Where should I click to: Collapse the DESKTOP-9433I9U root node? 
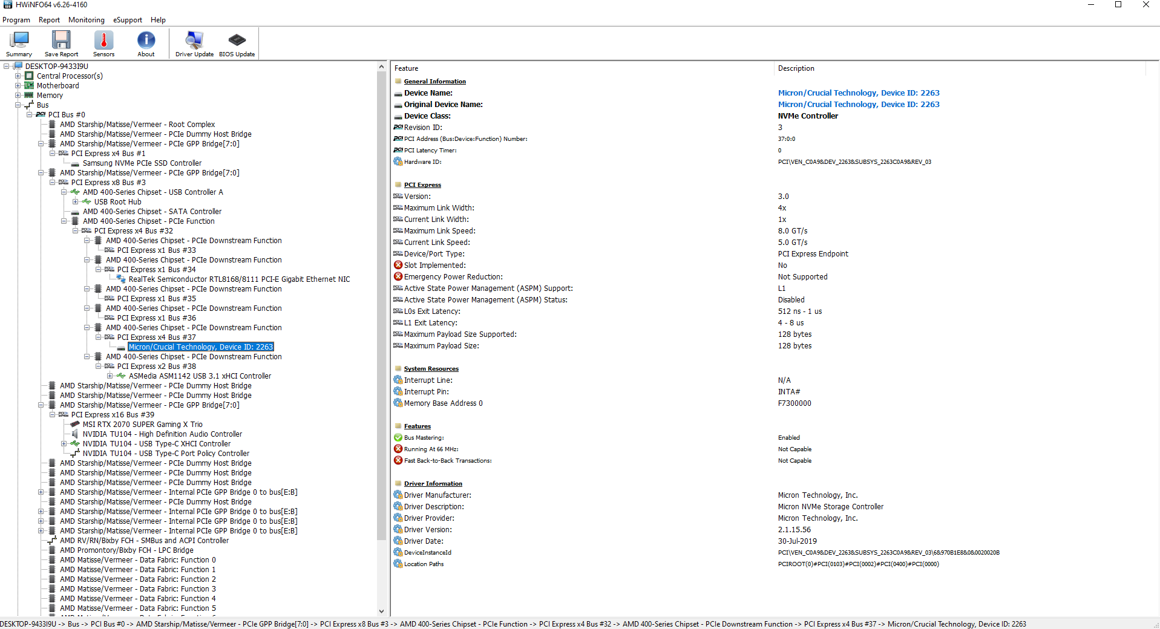(7, 66)
